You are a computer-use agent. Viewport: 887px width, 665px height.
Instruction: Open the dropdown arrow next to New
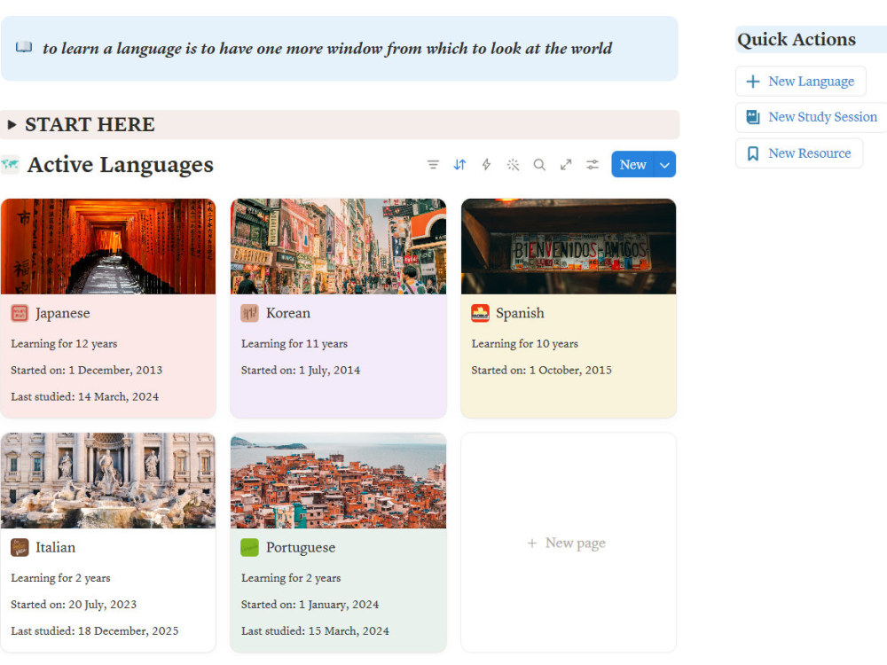[664, 165]
